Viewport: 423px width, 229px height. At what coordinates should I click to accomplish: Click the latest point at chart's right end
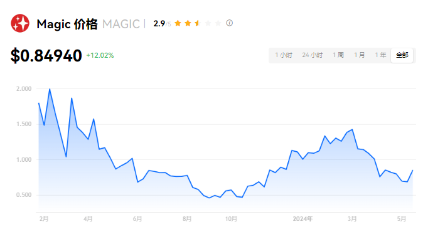[x=412, y=171]
